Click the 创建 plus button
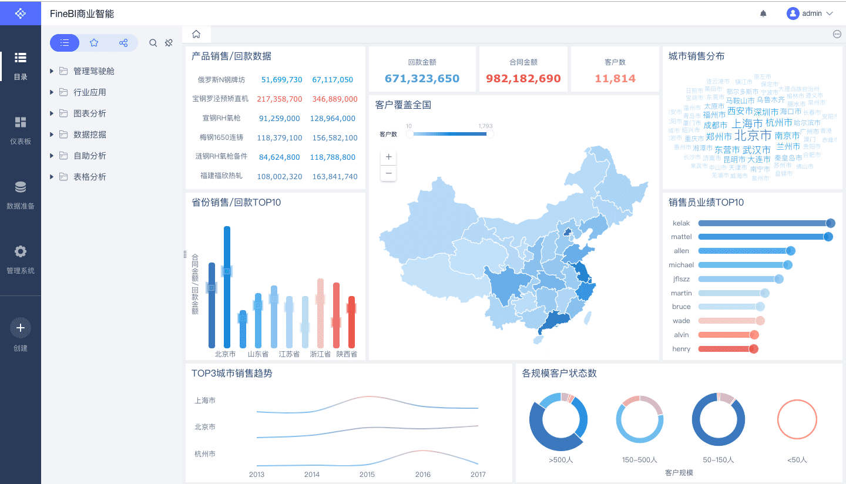 tap(21, 328)
